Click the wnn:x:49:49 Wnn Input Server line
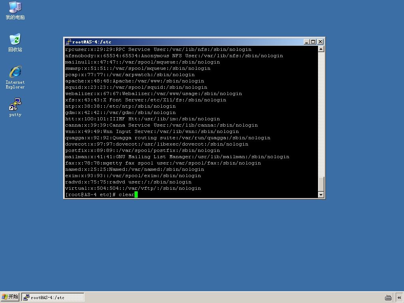This screenshot has width=404, height=303. (x=152, y=131)
